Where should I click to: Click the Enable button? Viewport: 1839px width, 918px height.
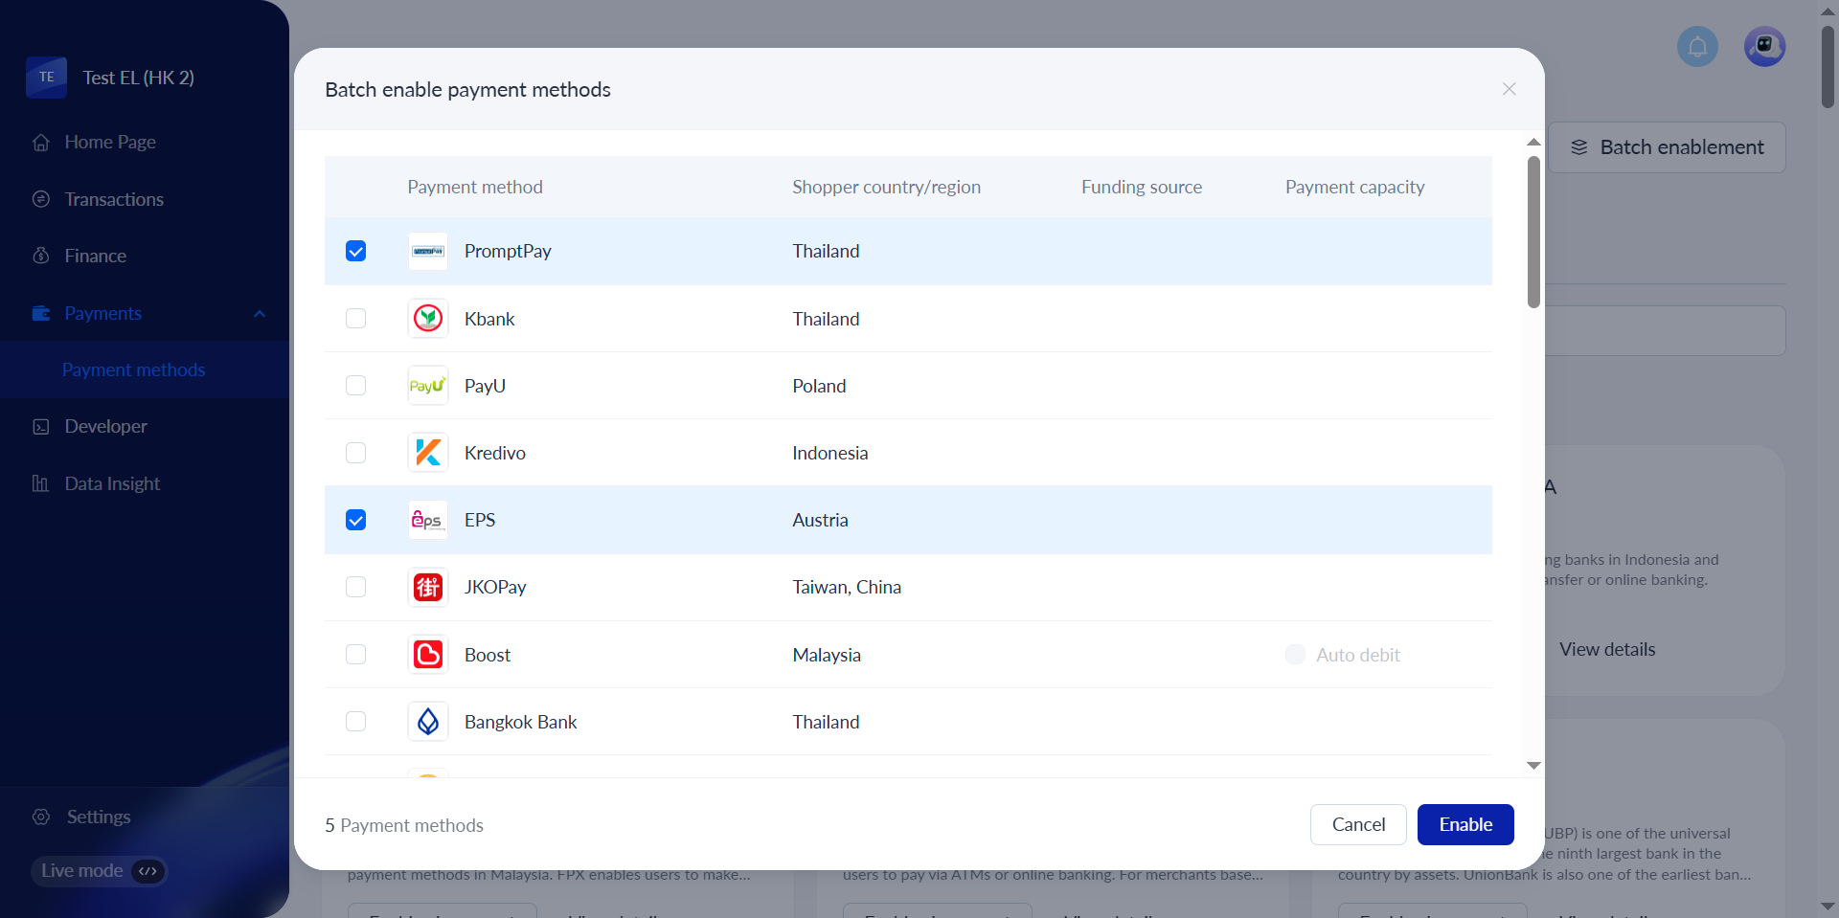pos(1464,824)
